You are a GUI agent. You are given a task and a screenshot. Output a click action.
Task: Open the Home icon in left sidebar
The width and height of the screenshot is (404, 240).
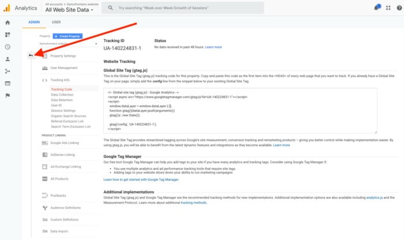coord(8,22)
